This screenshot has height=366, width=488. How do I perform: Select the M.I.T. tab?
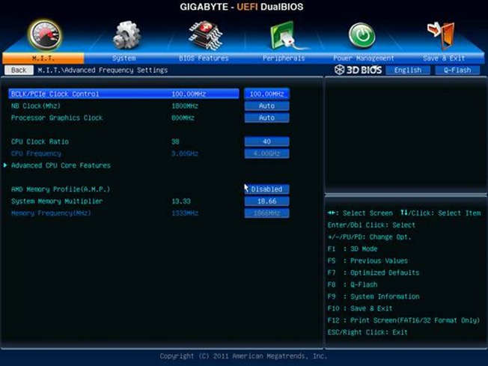pyautogui.click(x=43, y=58)
